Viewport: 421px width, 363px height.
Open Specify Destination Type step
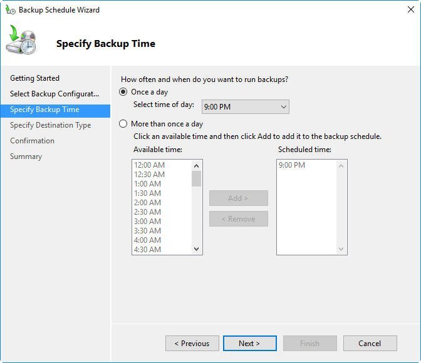(x=51, y=125)
